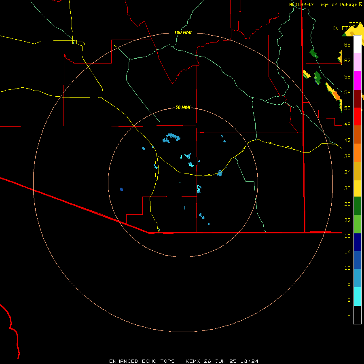
Task: Click the legend value "22"
Action: [x=347, y=220]
